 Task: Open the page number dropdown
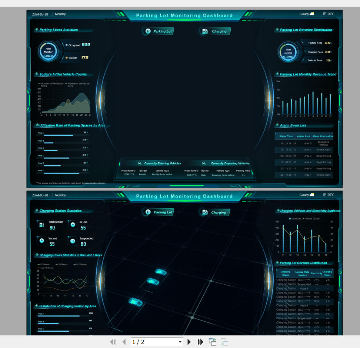179,342
